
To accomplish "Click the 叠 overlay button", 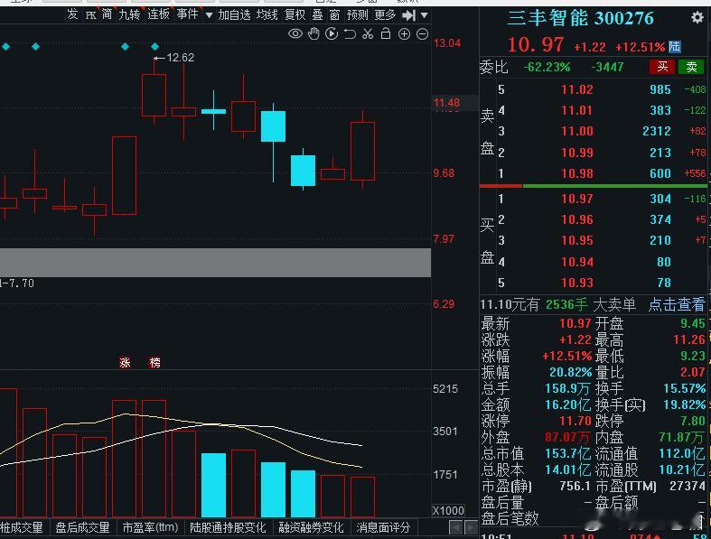I will pyautogui.click(x=317, y=15).
